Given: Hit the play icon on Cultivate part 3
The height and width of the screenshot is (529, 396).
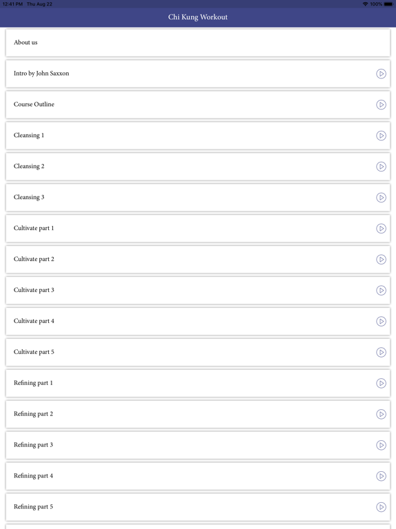Looking at the screenshot, I should click(x=381, y=290).
